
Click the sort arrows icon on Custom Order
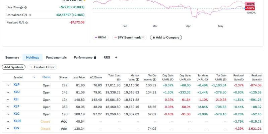(31, 67)
